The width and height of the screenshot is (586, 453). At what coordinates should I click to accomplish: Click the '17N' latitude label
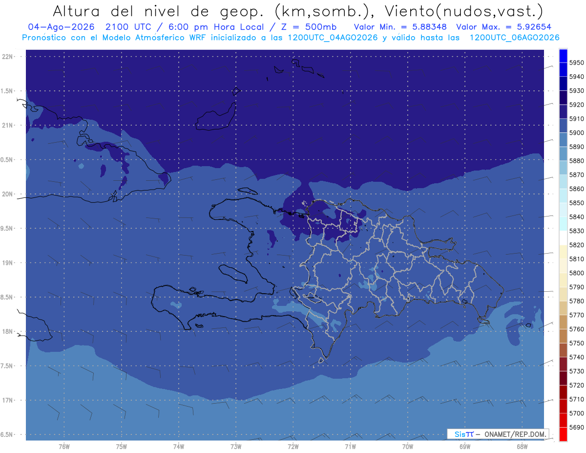[7, 400]
